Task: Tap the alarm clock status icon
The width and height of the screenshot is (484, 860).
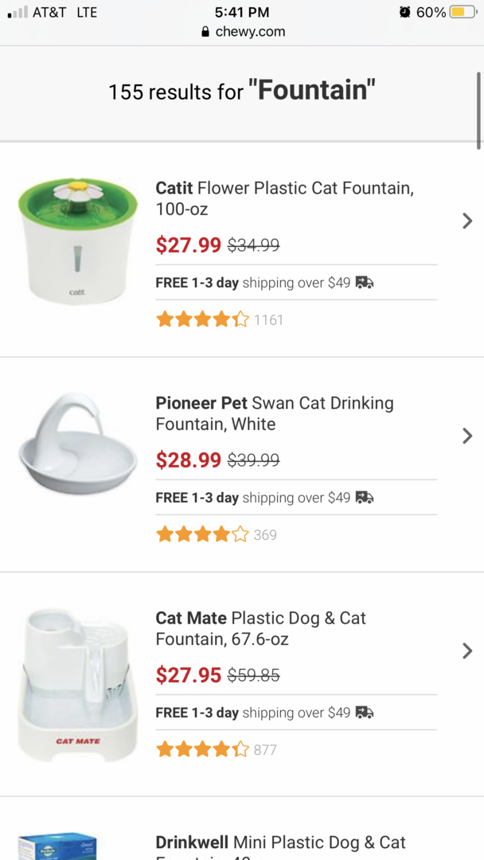Action: pos(404,12)
